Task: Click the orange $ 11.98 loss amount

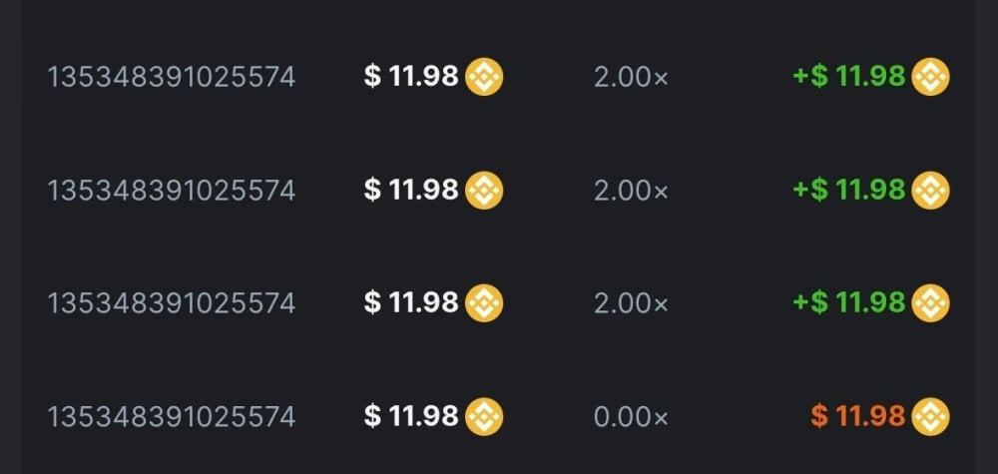Action: 857,415
